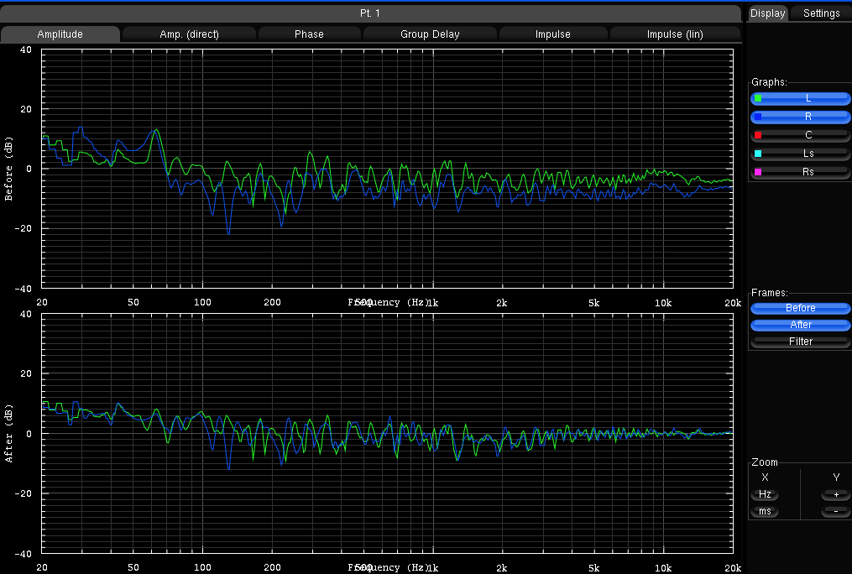
Task: Select the Impulse (lin) tab
Action: tap(675, 34)
